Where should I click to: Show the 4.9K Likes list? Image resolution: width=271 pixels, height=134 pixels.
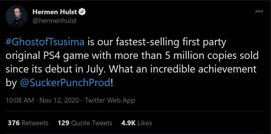(136, 123)
